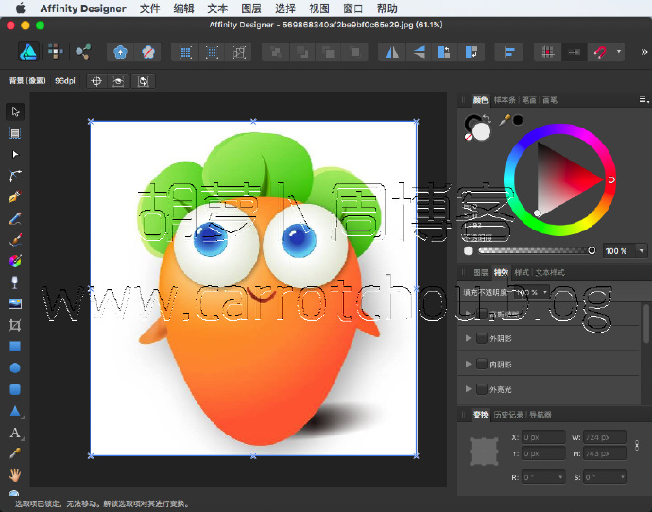This screenshot has height=512, width=652.
Task: Switch to the 笔画 tab
Action: pos(529,100)
